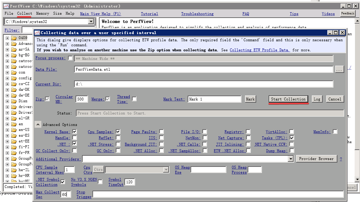360x202 pixels.
Task: Click the Data File browse button
Action: (340, 69)
